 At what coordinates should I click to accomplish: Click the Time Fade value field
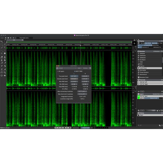point(24,38)
